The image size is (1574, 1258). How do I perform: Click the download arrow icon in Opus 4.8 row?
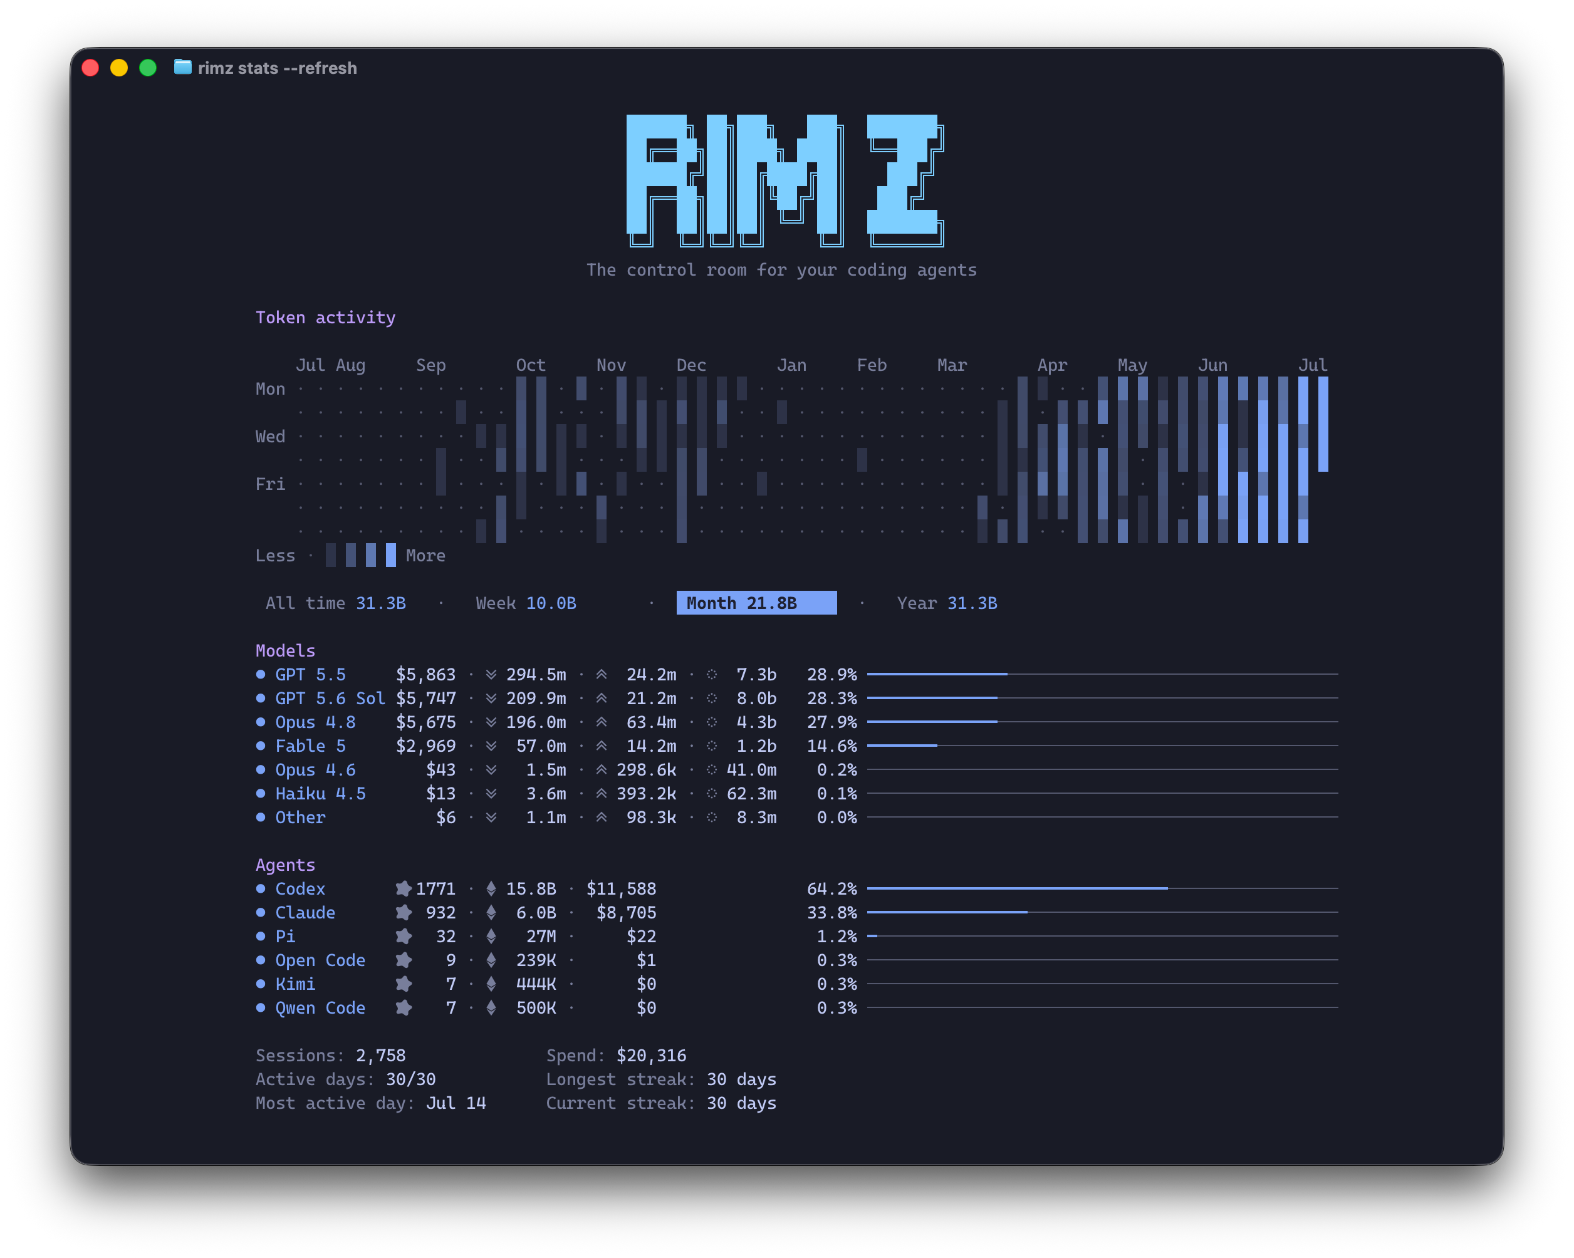(491, 722)
